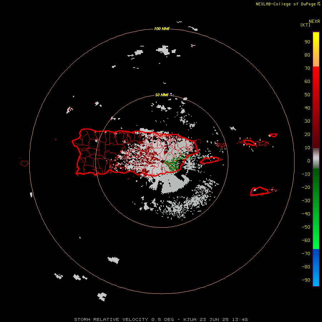Click the 10 value on the velocity scale

point(307,148)
